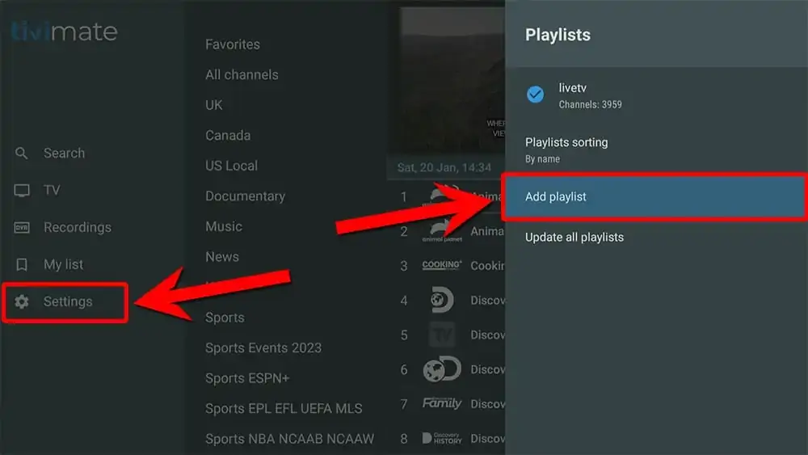808x455 pixels.
Task: Select the Cooking channel logo
Action: click(x=441, y=266)
